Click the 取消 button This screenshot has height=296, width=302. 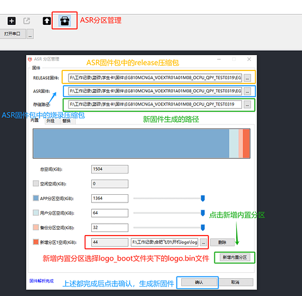(235, 282)
